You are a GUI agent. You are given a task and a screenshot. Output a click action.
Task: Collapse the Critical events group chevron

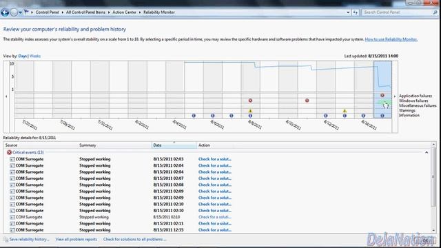(427, 152)
